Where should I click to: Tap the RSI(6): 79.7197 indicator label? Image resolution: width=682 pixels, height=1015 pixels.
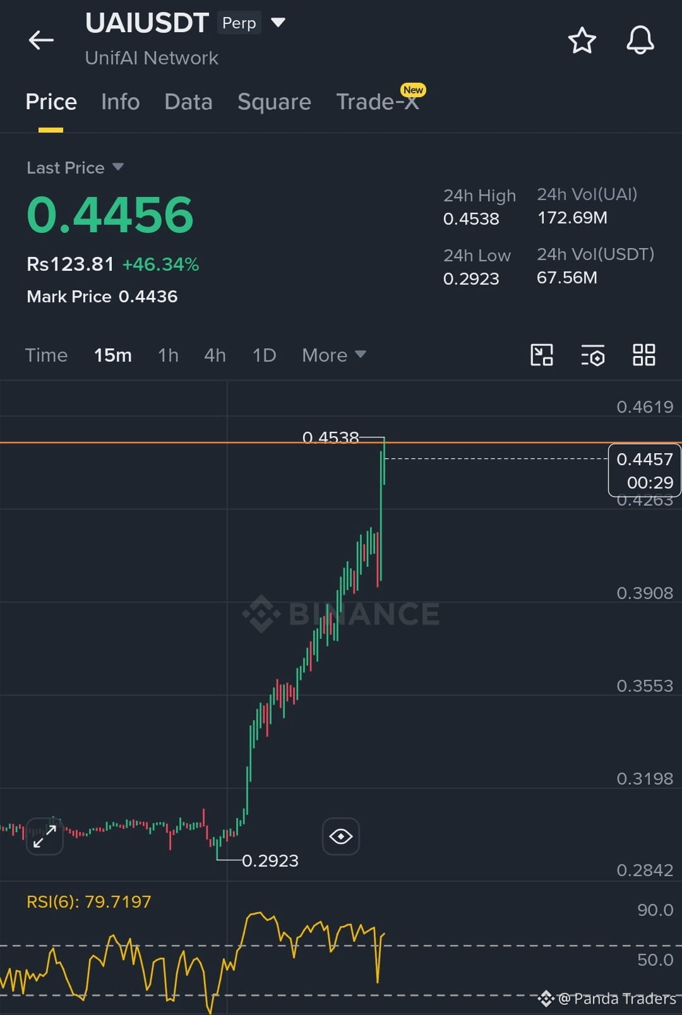[x=89, y=901]
